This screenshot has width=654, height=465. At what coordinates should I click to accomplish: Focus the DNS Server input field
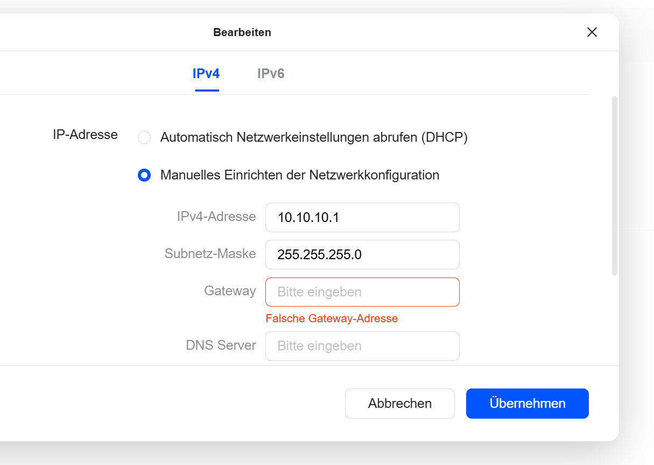(x=362, y=345)
